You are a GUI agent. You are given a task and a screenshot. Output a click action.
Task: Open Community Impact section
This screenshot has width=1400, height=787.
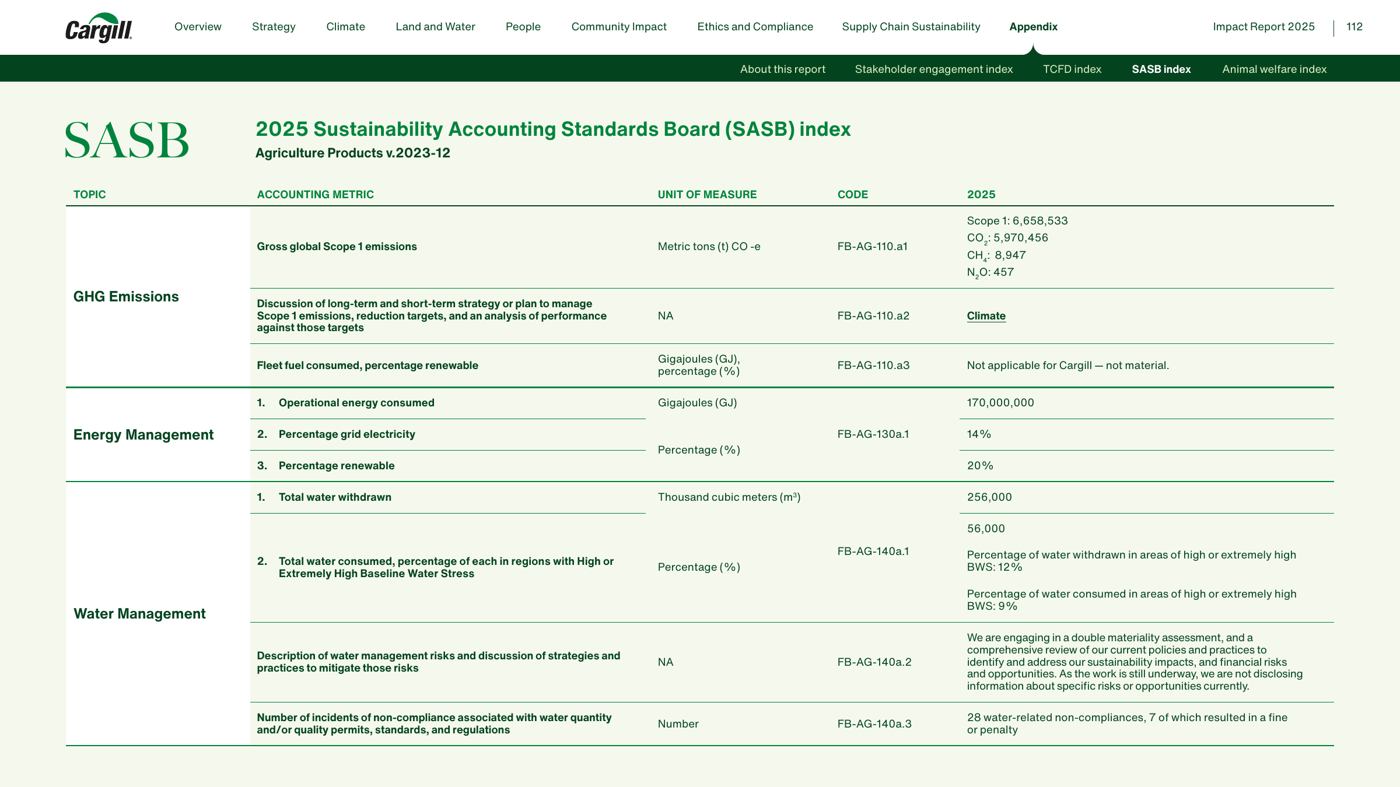(619, 27)
